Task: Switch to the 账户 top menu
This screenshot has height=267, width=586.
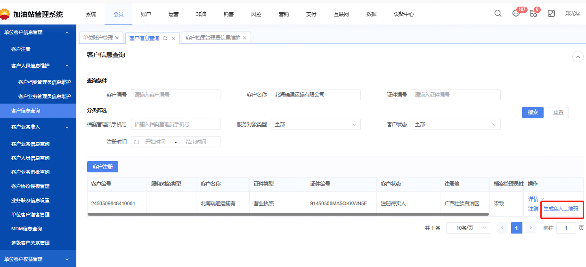Action: [x=146, y=14]
